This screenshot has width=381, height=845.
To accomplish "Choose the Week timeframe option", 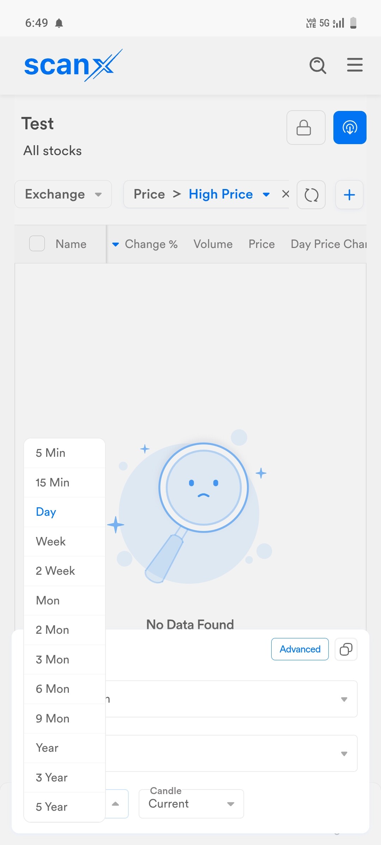I will coord(51,542).
